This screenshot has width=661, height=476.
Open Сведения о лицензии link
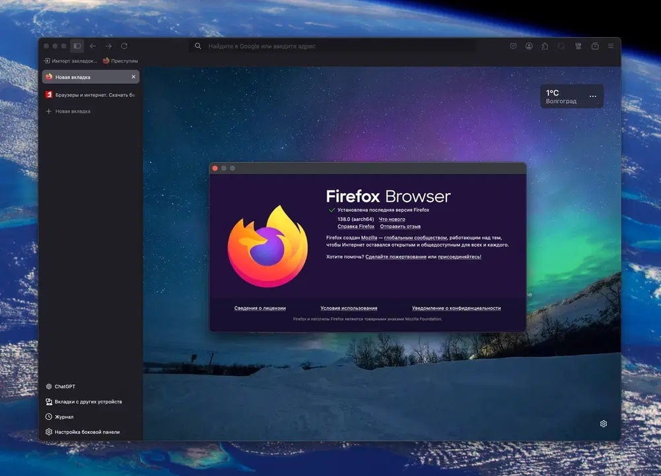click(260, 308)
